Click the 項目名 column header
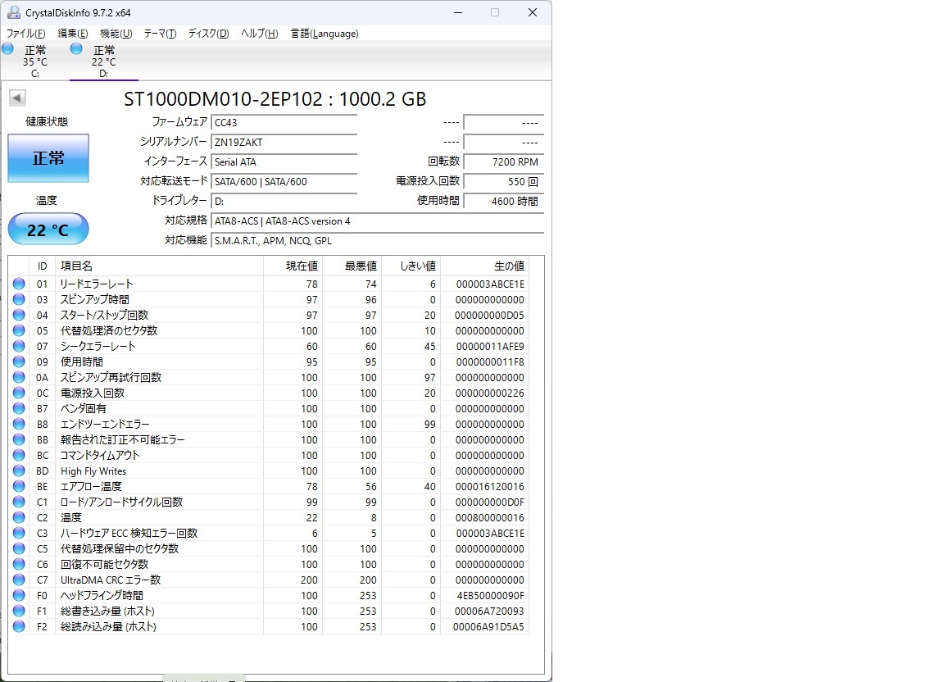Image resolution: width=944 pixels, height=682 pixels. click(159, 266)
